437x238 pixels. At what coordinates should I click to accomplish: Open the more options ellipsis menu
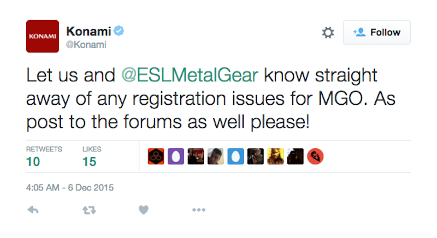(199, 210)
